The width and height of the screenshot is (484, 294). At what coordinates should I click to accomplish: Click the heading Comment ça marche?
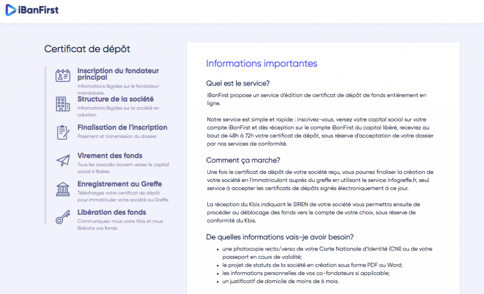[x=243, y=160]
